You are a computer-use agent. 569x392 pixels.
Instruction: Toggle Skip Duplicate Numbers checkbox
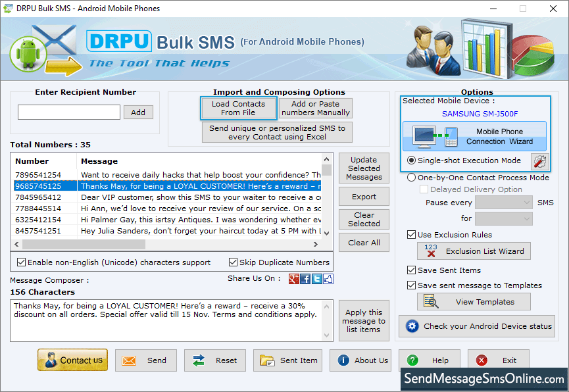point(233,262)
